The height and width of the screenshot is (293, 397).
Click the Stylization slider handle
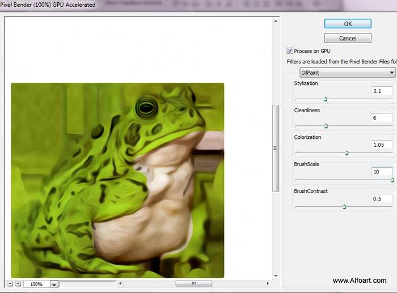[326, 99]
